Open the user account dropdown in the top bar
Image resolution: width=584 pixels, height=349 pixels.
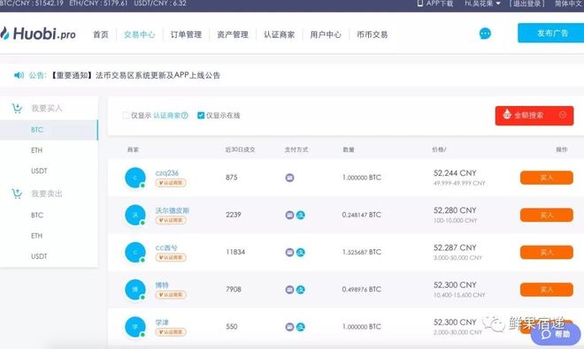pos(482,4)
